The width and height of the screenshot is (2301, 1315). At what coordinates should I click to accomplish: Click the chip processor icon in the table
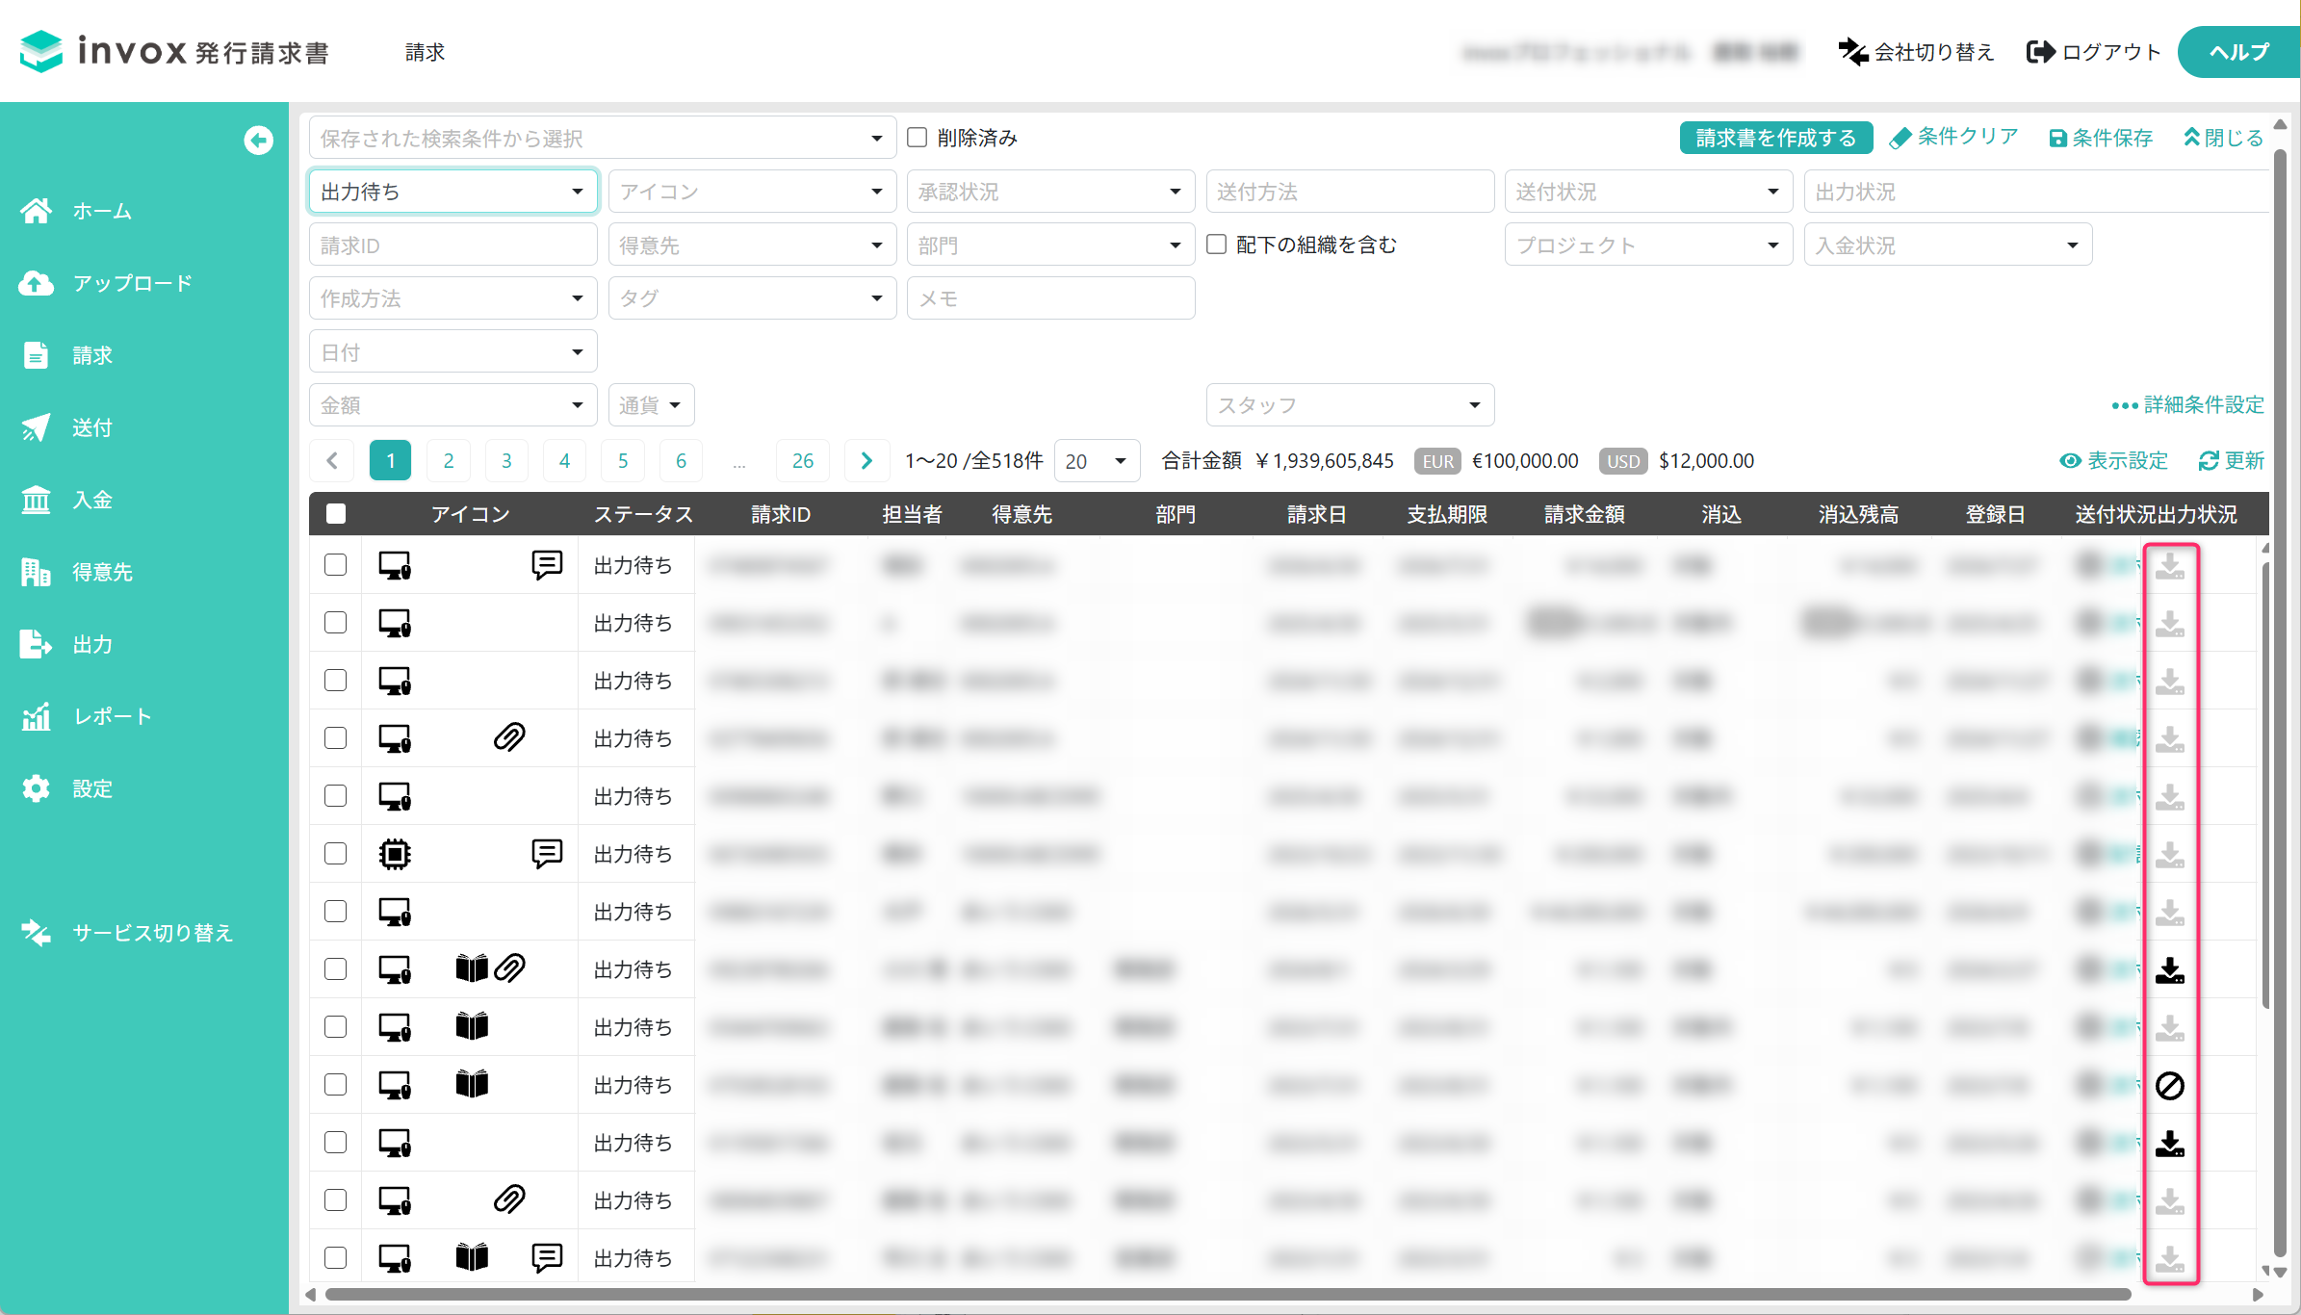tap(395, 854)
